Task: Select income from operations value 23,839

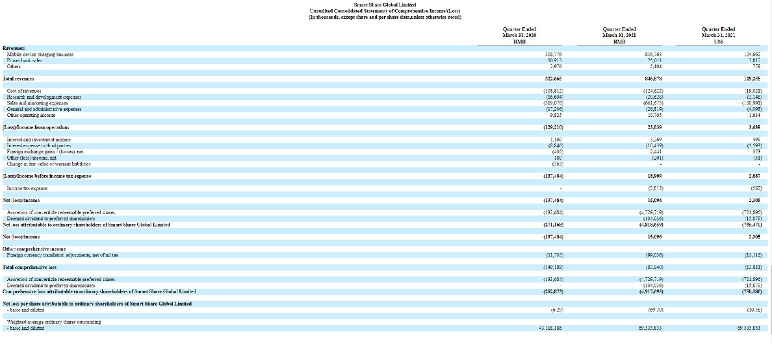Action: (x=654, y=127)
